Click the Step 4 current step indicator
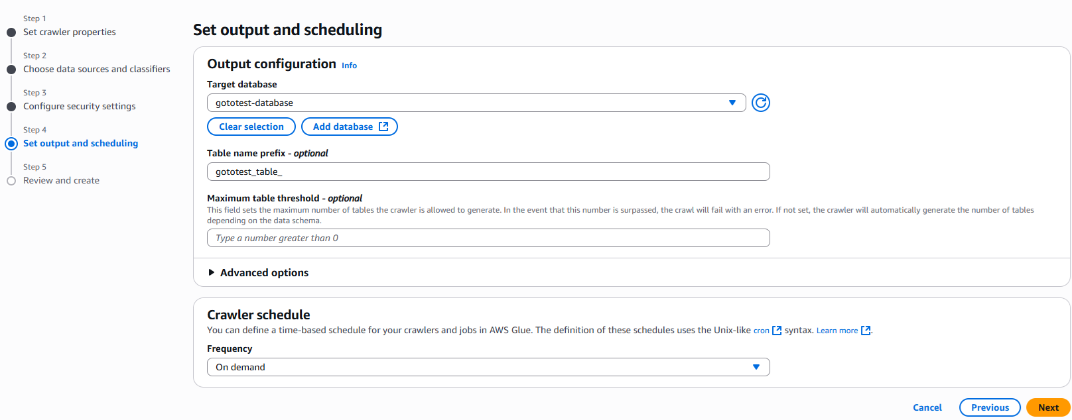The image size is (1072, 420). click(11, 144)
